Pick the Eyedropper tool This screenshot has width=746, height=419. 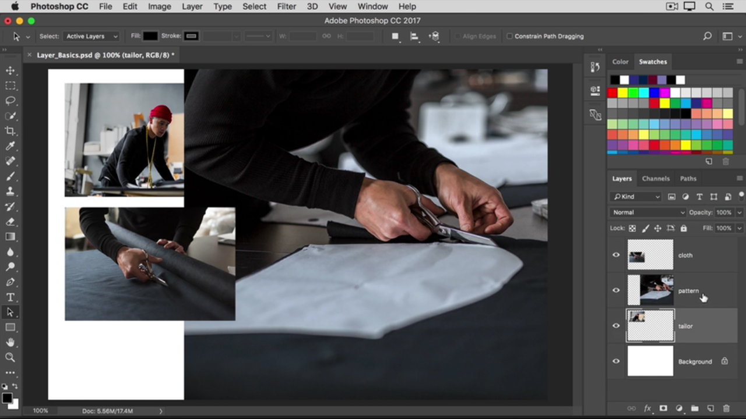click(x=10, y=146)
